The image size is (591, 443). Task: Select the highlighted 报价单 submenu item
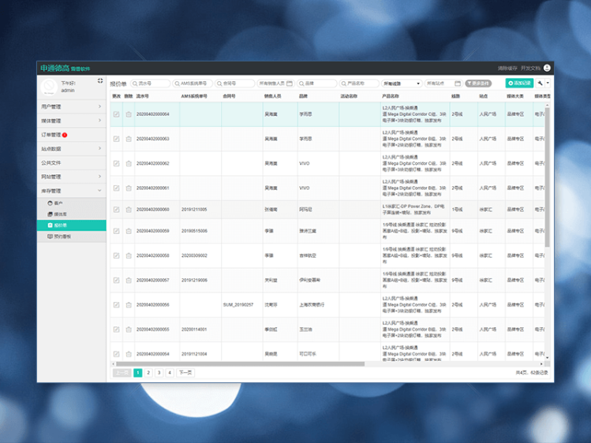(x=71, y=225)
